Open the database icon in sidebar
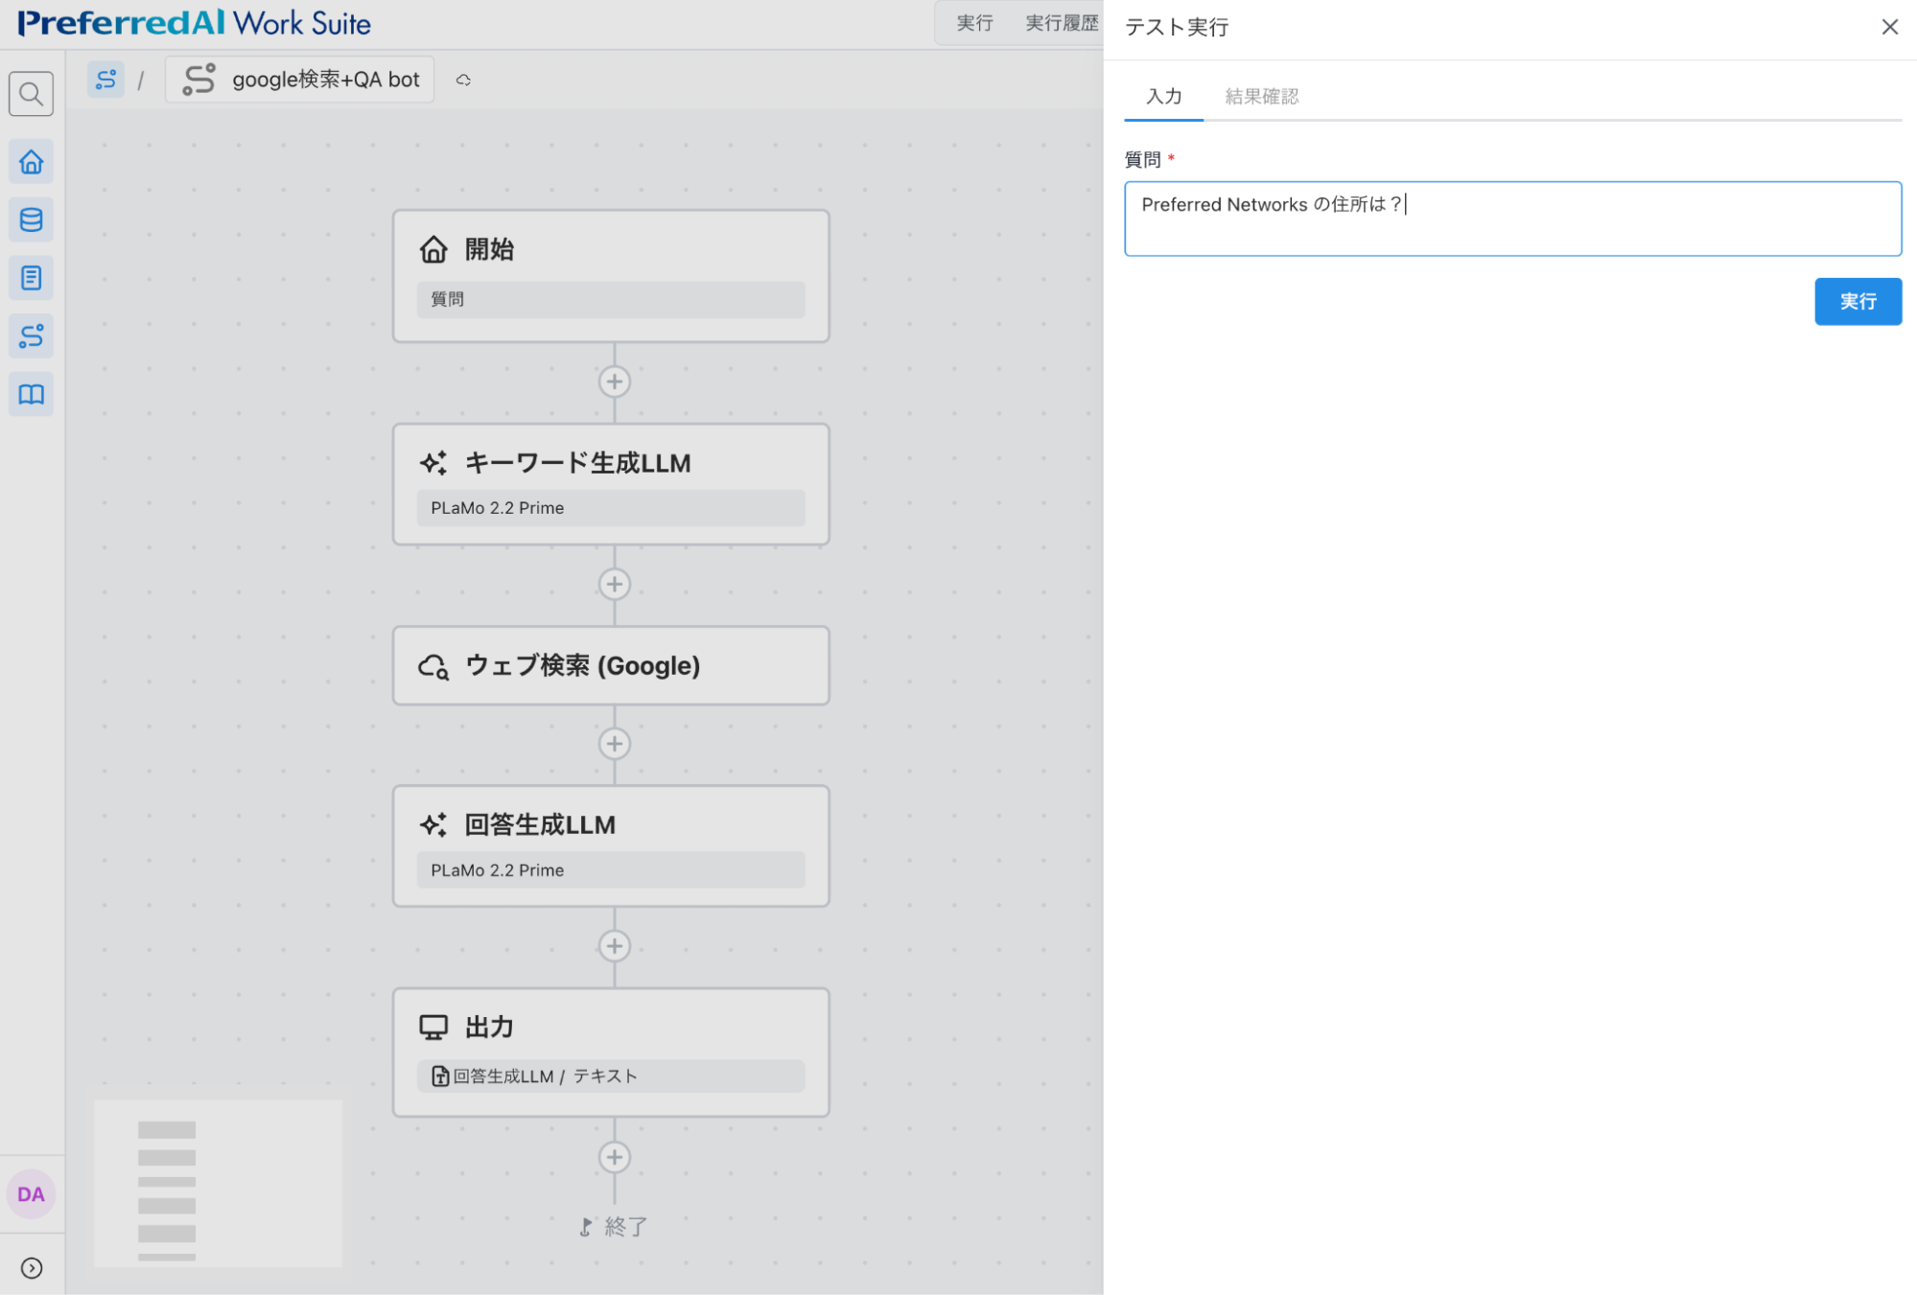 [x=31, y=220]
